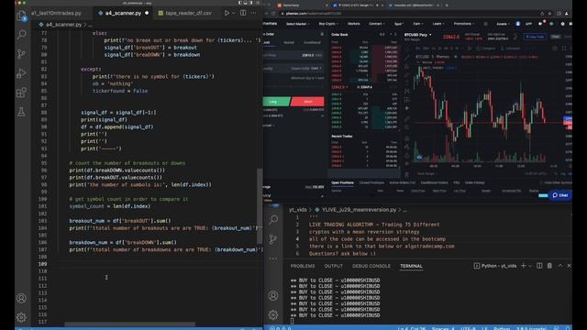Screen dimensions: 587x330
Task: Open chart settings gear on Phemex chart
Action: [555, 49]
